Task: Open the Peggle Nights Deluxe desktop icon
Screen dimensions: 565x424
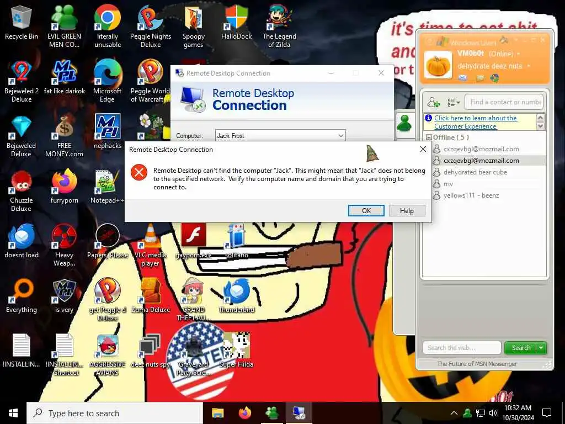Action: 151,26
